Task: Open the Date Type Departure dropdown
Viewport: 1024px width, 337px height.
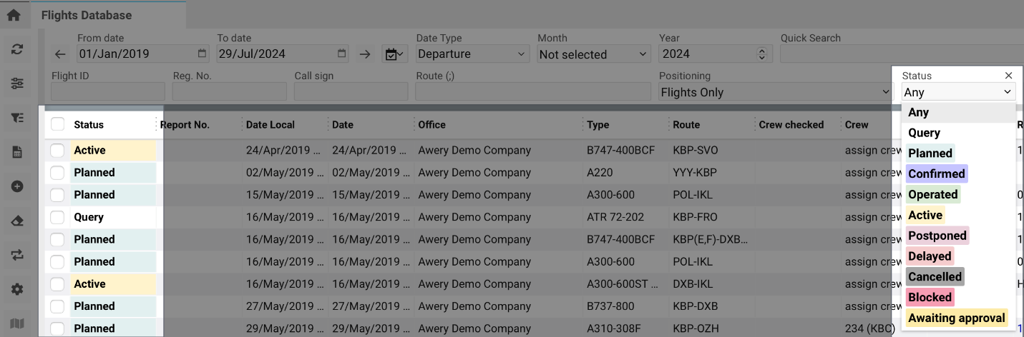Action: [472, 54]
